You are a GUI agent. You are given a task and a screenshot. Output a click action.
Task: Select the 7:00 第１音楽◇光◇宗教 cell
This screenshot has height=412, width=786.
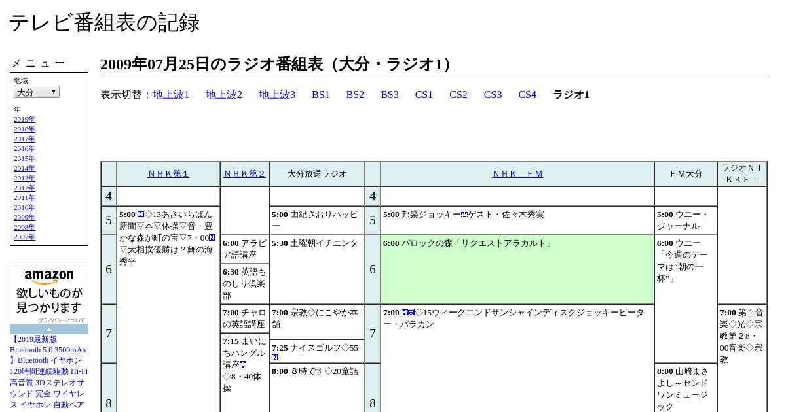click(x=742, y=358)
